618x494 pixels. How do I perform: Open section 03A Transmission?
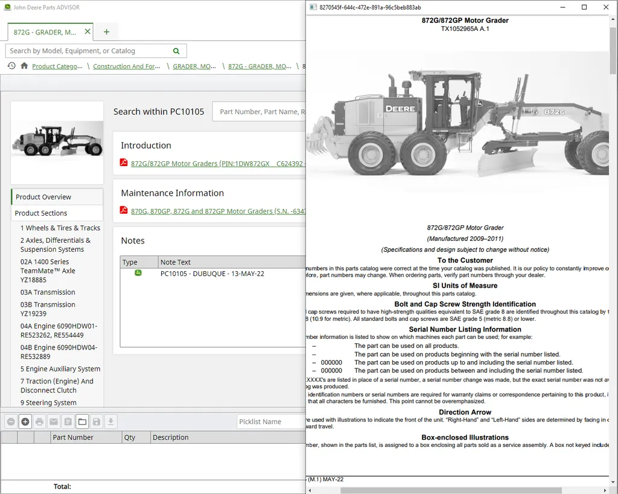[48, 292]
